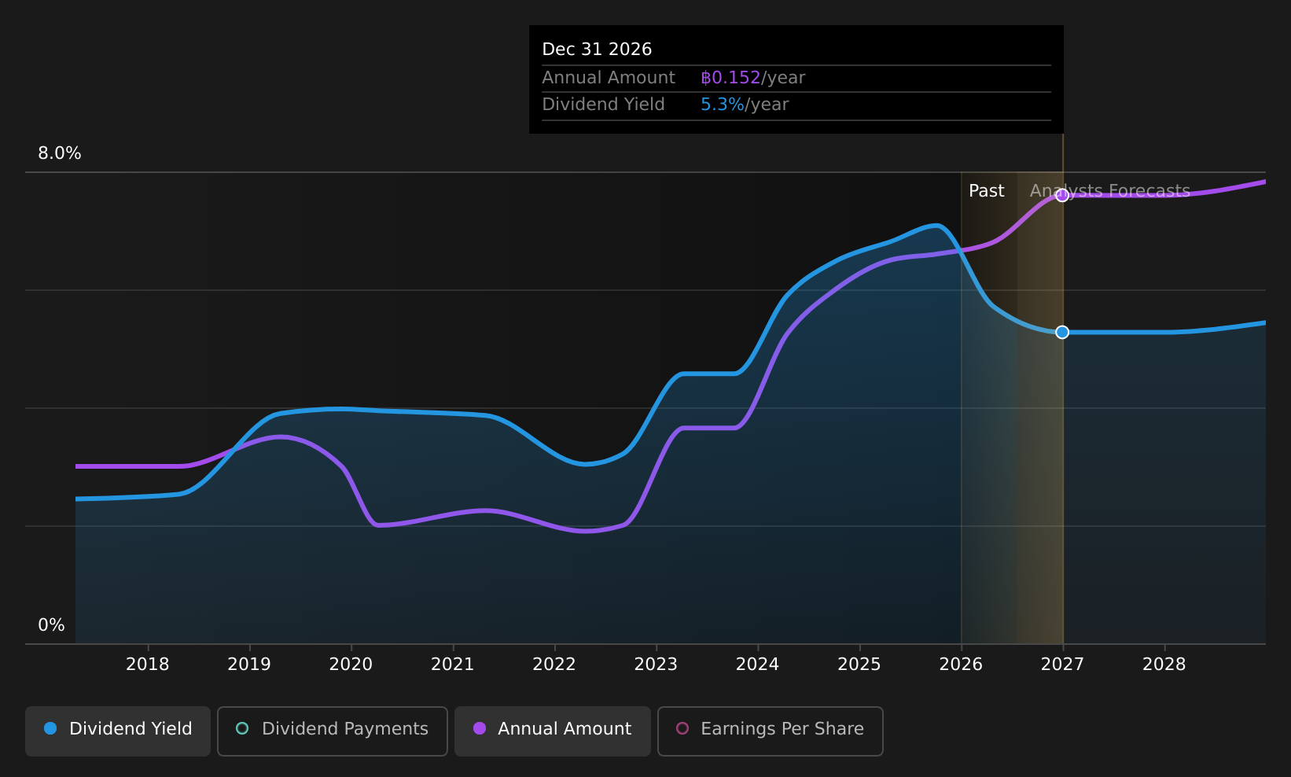Click the 2024 x-axis label
The width and height of the screenshot is (1291, 777).
point(757,665)
